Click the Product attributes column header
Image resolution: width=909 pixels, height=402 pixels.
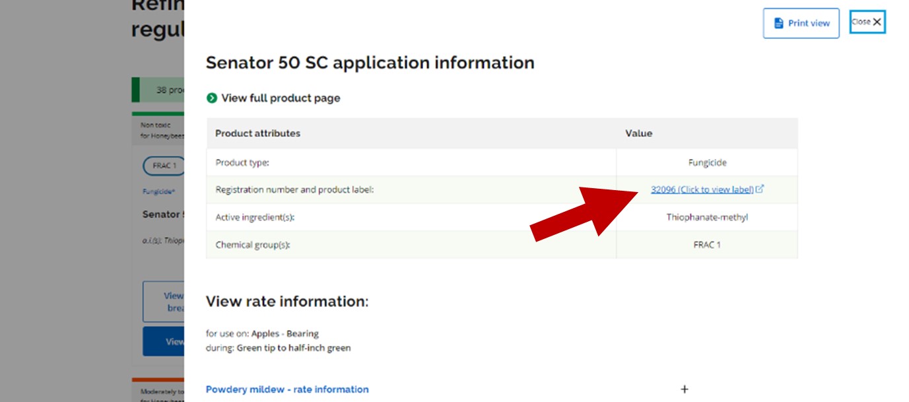pyautogui.click(x=257, y=133)
